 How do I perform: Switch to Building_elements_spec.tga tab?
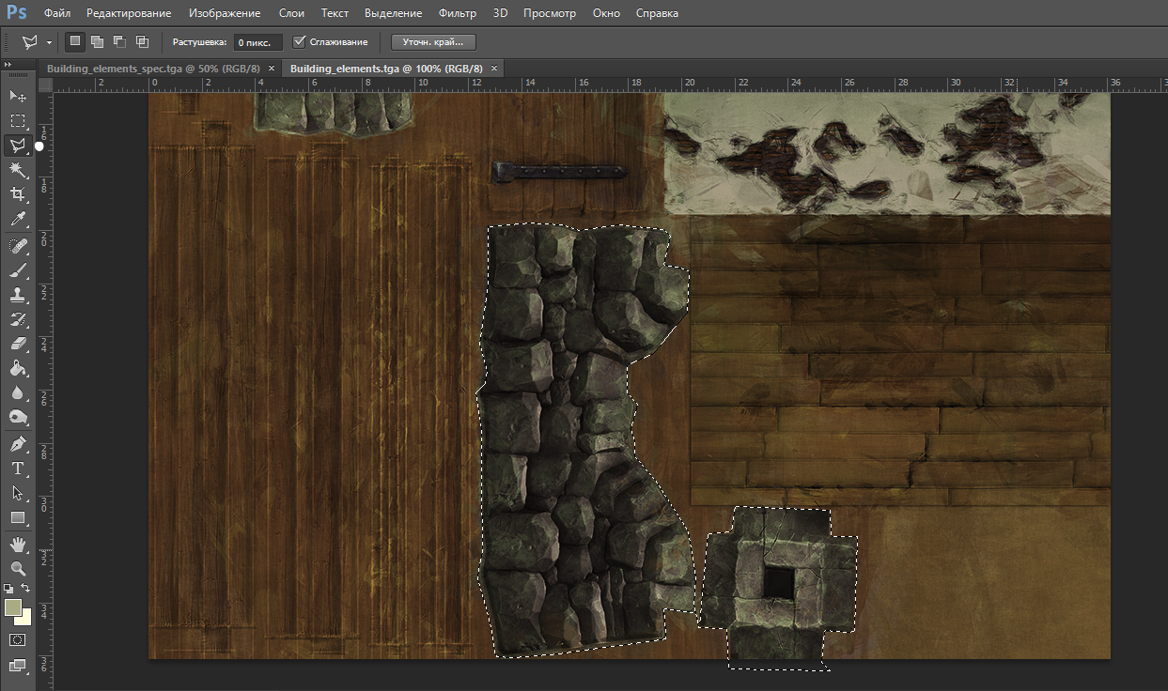(153, 69)
